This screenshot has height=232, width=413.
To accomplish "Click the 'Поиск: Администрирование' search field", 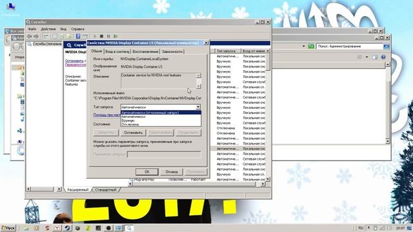I will click(349, 46).
